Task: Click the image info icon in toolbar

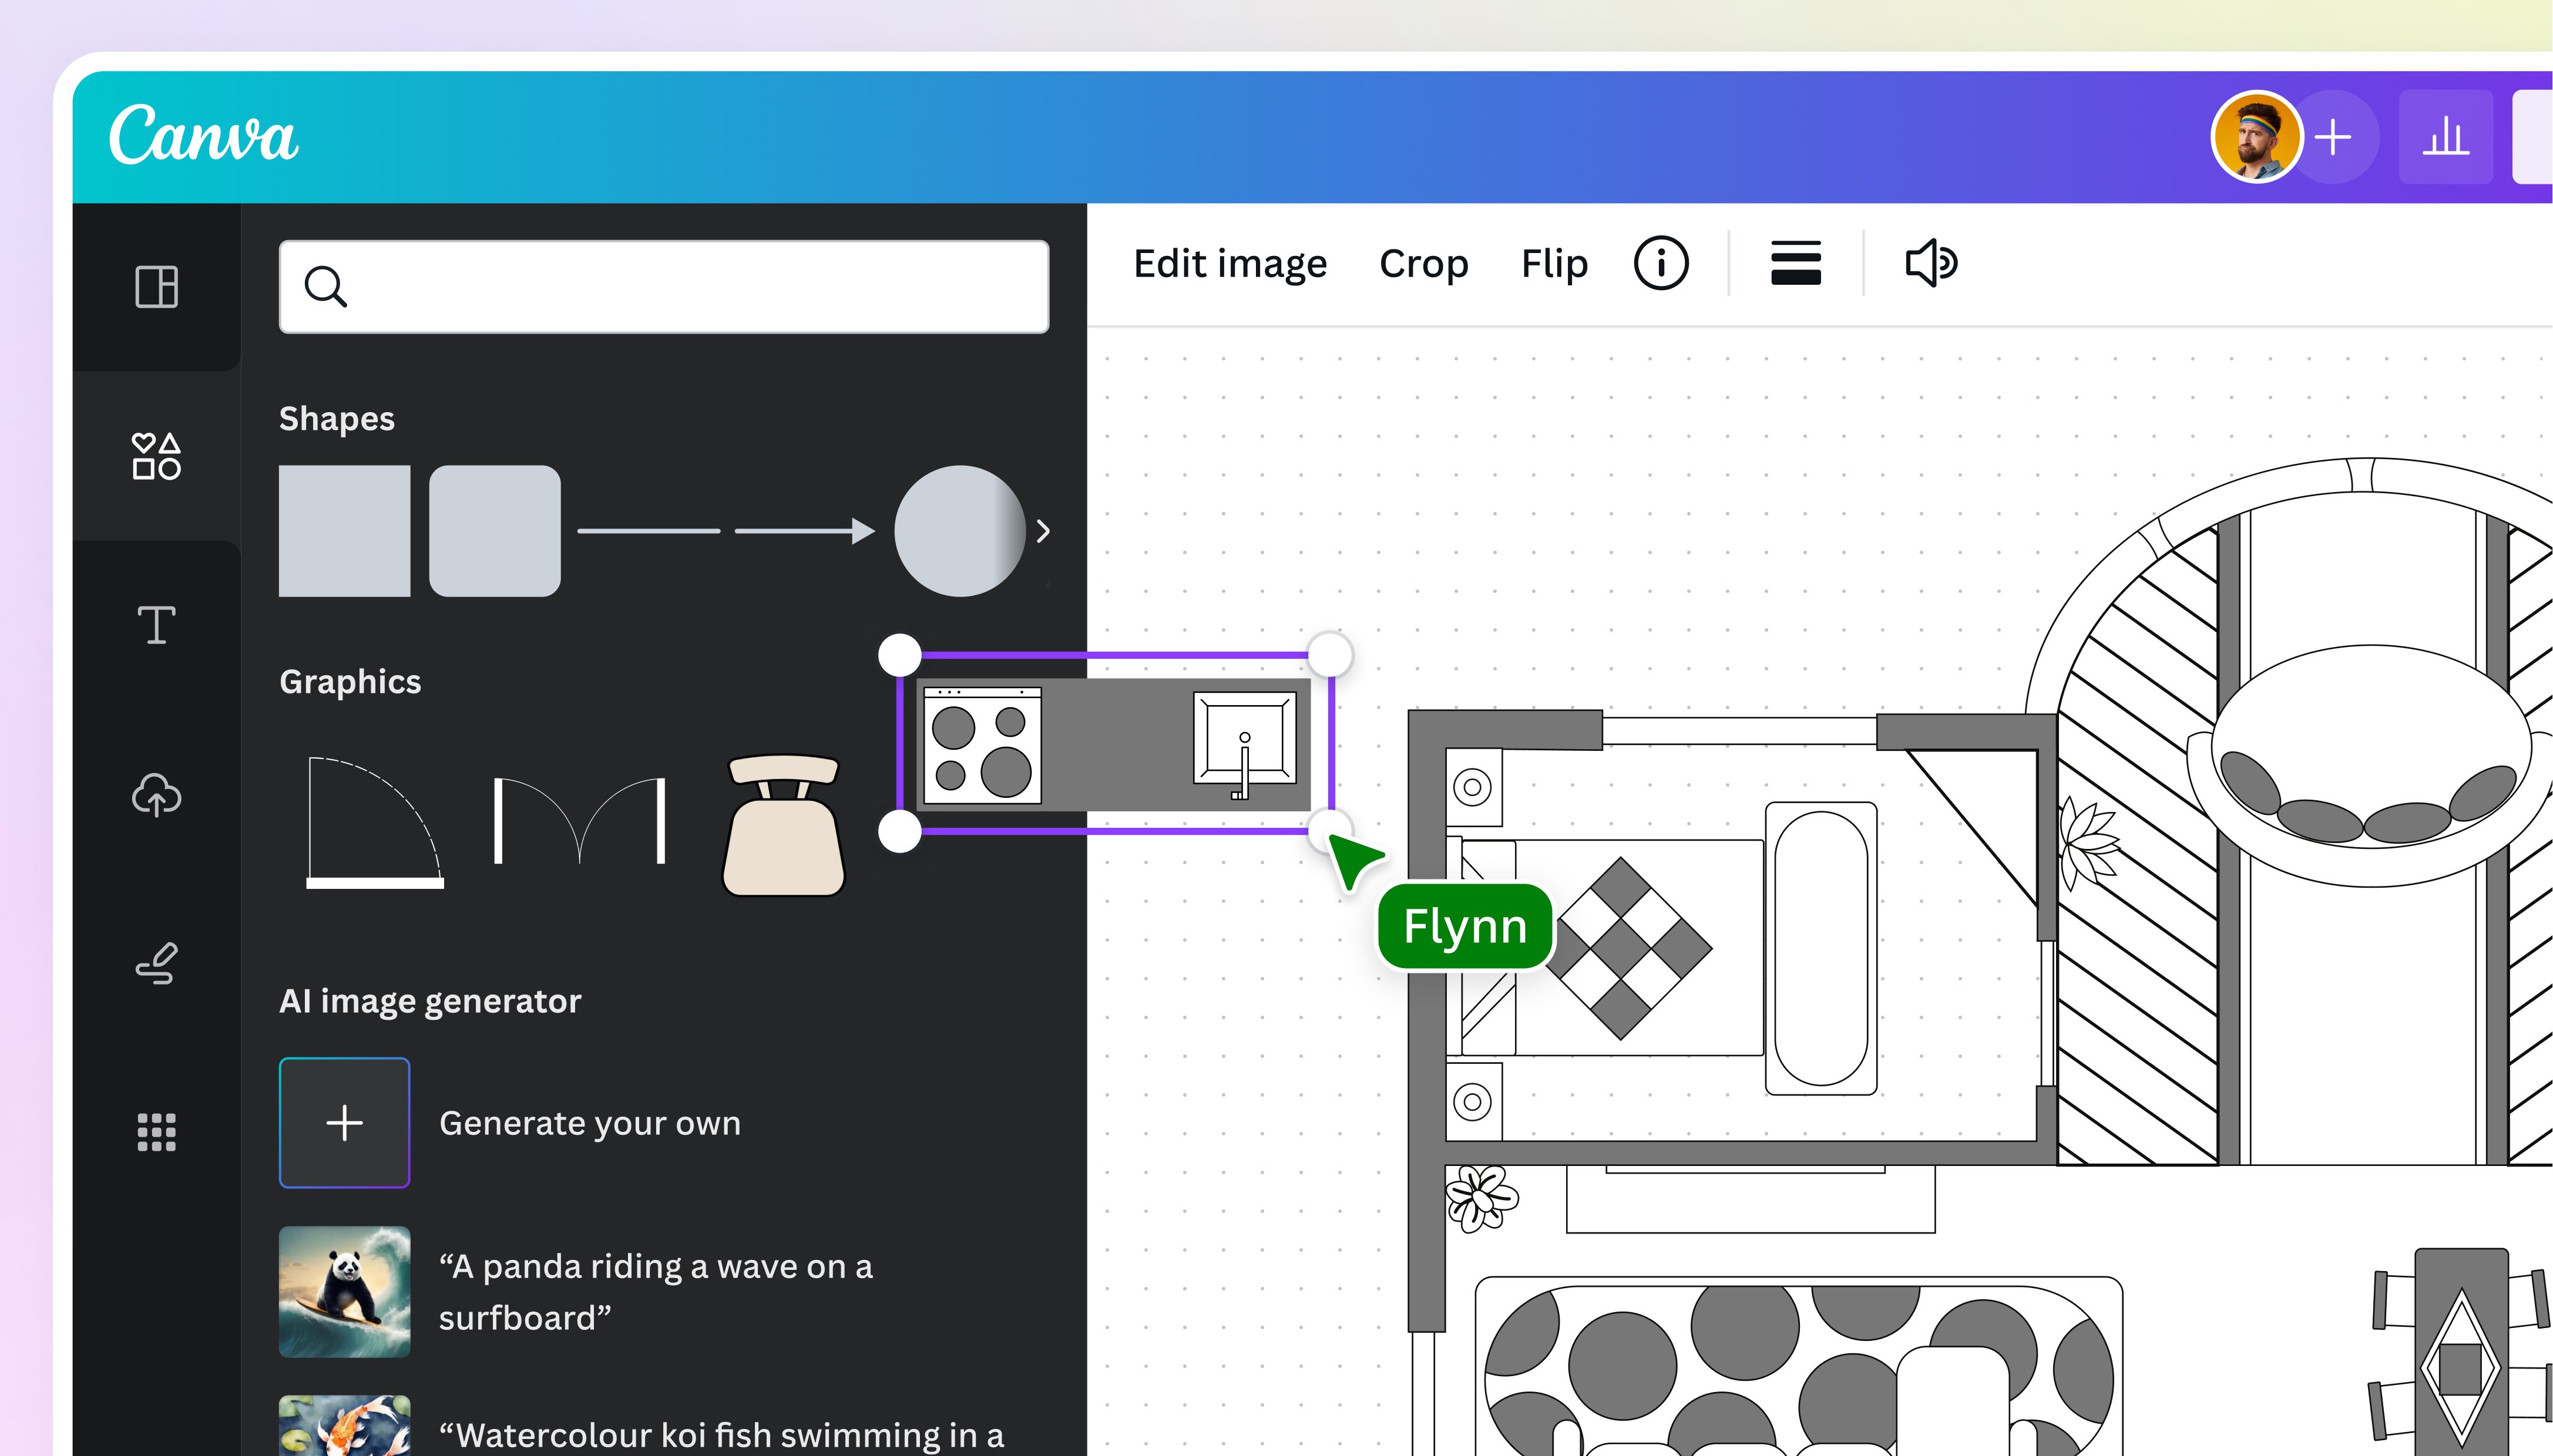Action: click(1661, 263)
